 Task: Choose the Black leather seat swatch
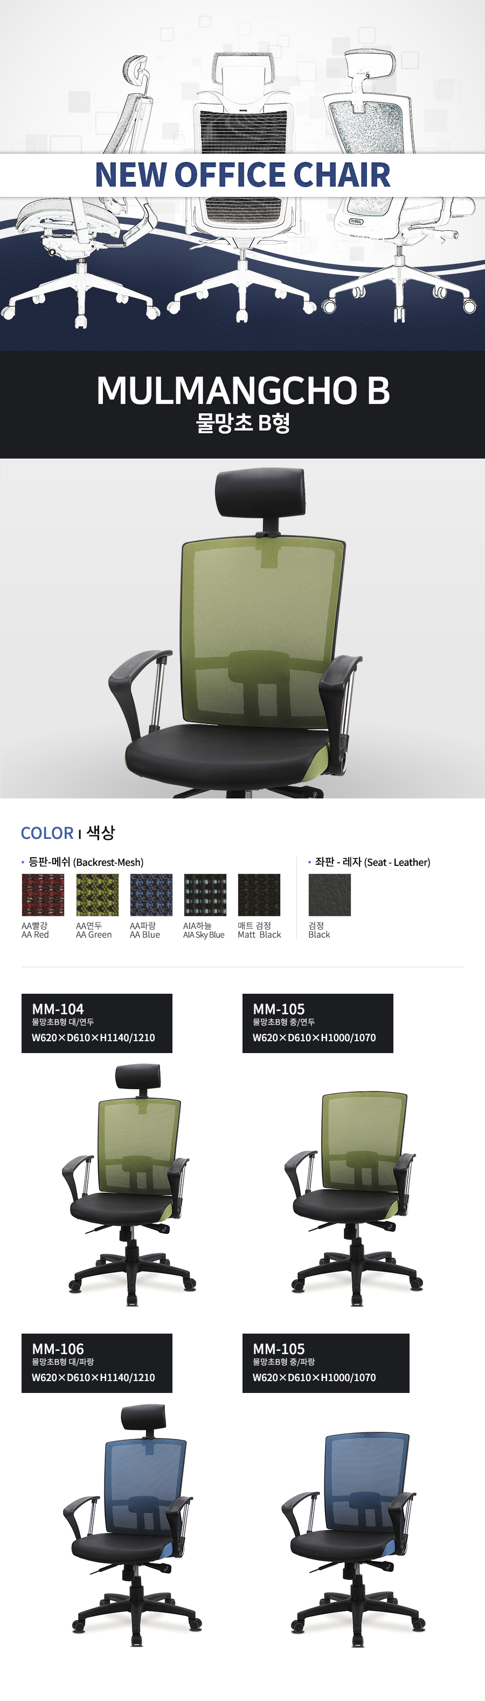click(330, 895)
